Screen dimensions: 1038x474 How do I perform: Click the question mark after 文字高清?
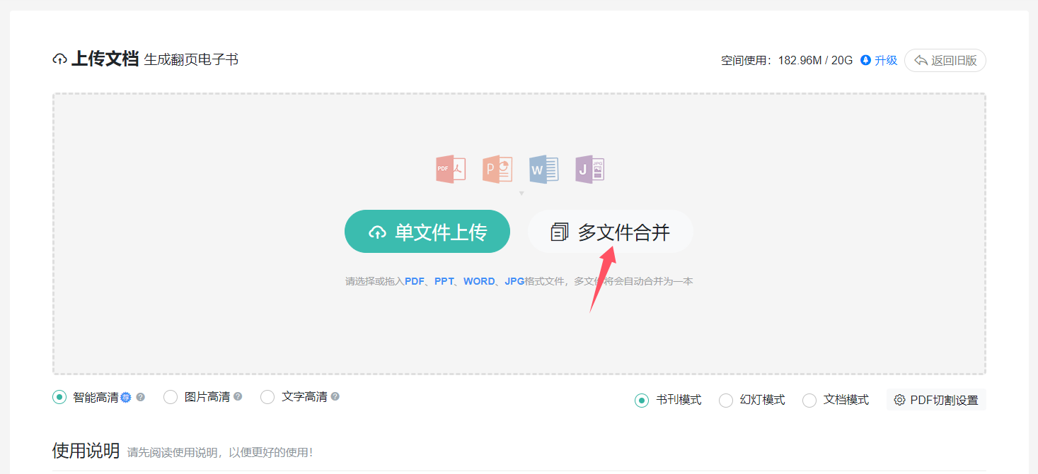pos(335,397)
